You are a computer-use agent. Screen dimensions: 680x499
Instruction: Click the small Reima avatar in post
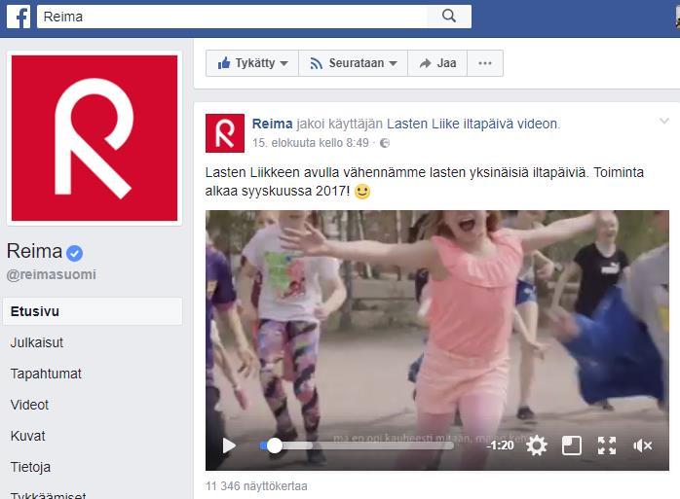click(x=225, y=133)
